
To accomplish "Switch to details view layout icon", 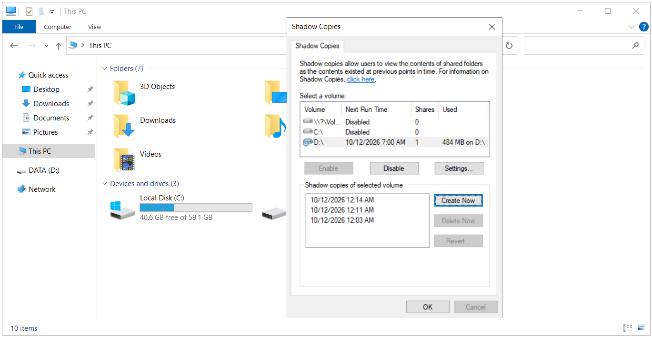I will [628, 328].
